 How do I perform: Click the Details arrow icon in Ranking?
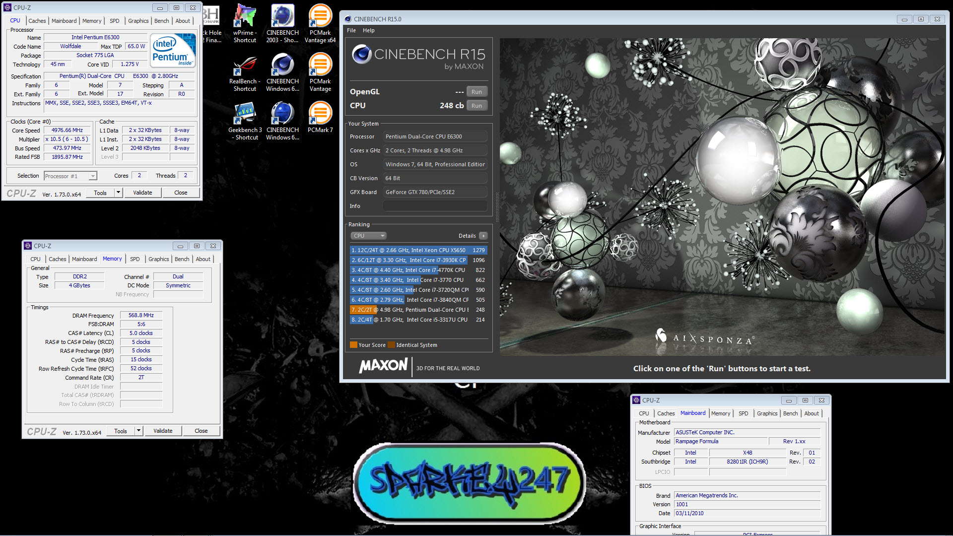pos(483,236)
